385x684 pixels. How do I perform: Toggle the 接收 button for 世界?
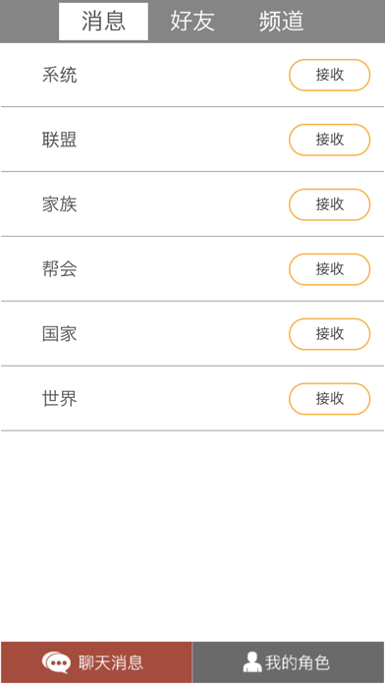tap(330, 399)
